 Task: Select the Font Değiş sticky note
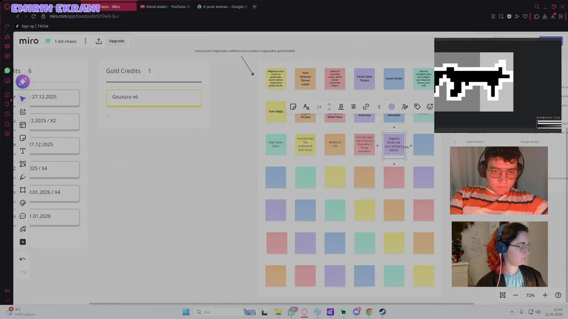click(276, 111)
